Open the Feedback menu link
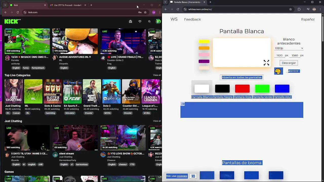The height and width of the screenshot is (182, 324). [192, 19]
